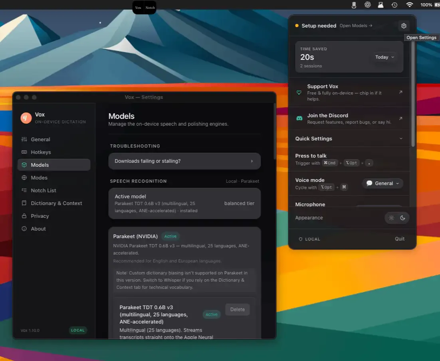Click the Microphone label in popup
Screen dimensions: 440x361
[x=310, y=204]
